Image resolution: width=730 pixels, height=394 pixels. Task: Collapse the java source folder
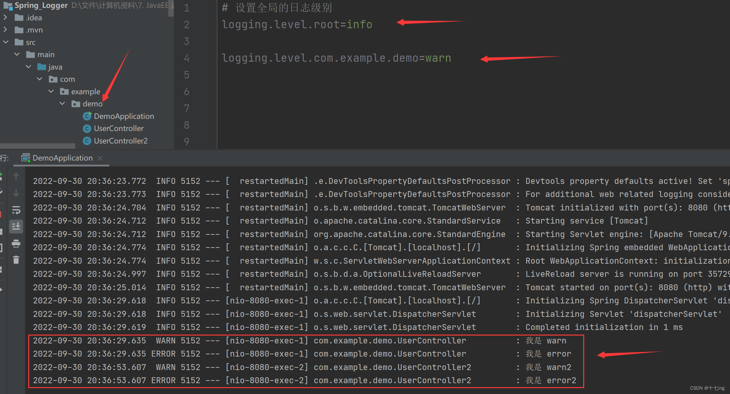coord(29,67)
